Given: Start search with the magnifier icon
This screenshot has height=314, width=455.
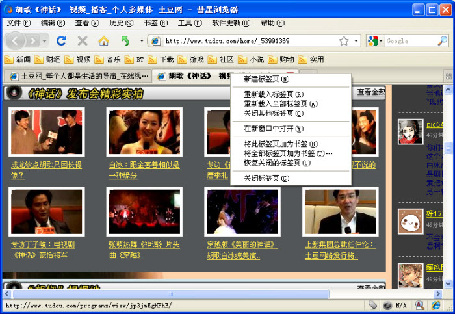Looking at the screenshot, I should coord(443,41).
